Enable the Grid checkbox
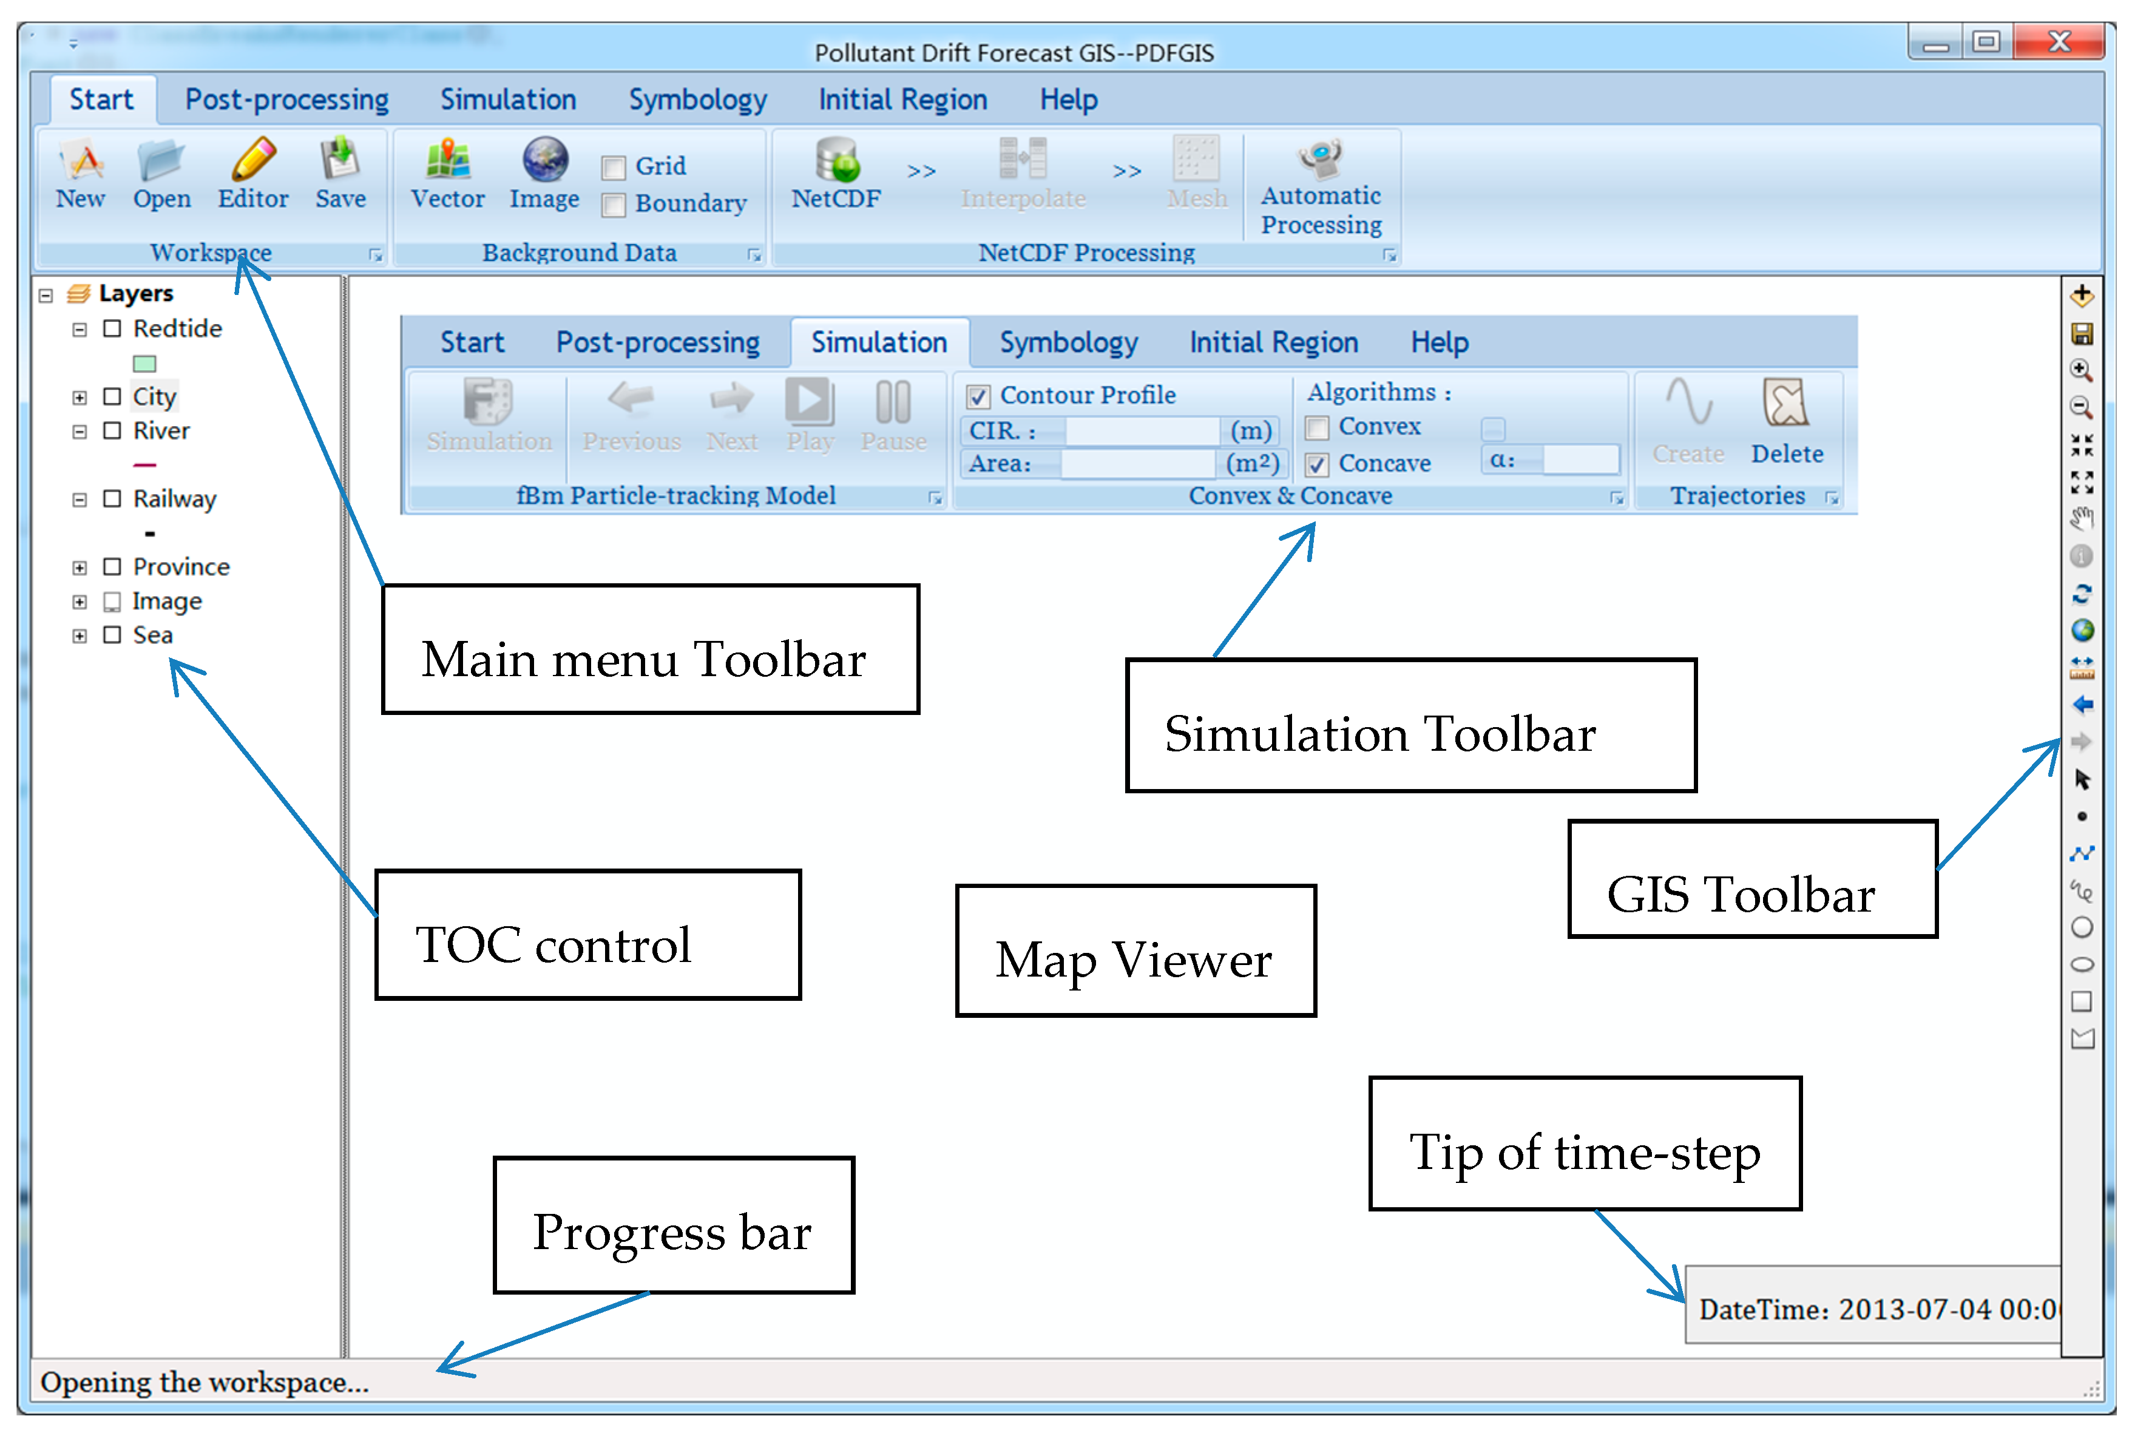The width and height of the screenshot is (2132, 1433). coord(613,168)
